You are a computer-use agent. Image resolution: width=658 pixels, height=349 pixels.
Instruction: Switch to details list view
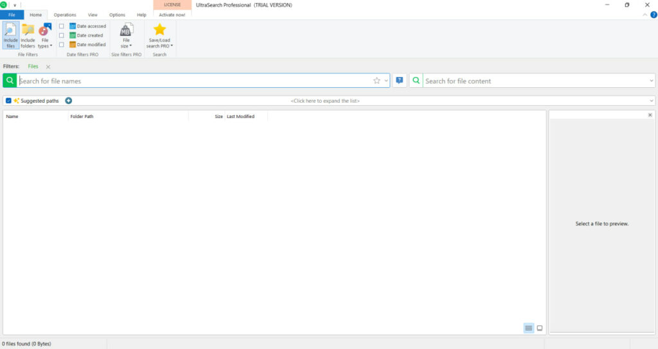coord(529,328)
